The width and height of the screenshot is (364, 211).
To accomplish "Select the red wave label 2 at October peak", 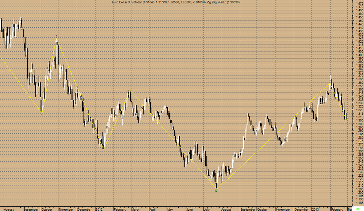I will 56,36.
